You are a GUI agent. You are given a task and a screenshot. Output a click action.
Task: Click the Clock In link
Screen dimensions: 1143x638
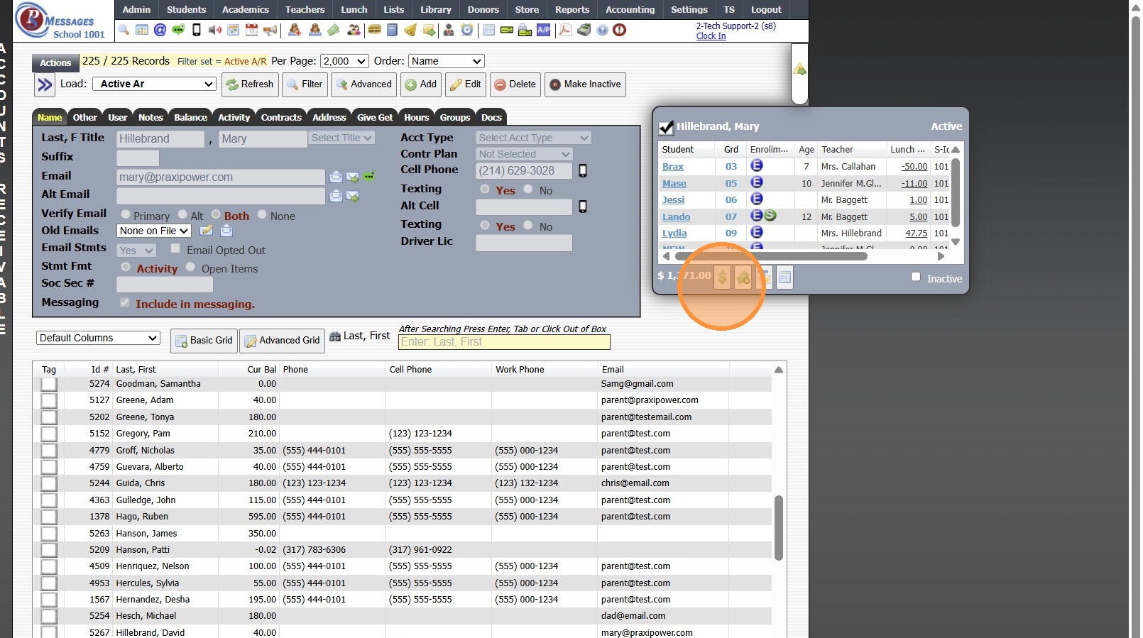click(x=711, y=36)
